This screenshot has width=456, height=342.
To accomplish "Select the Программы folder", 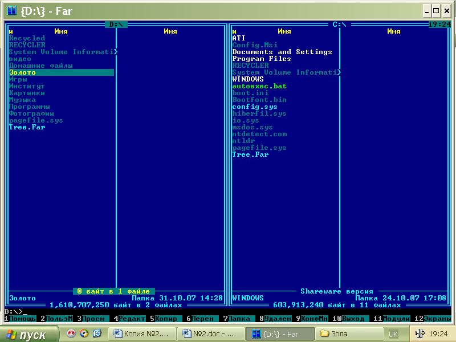I will tap(30, 107).
